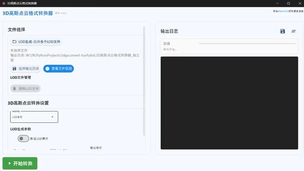The width and height of the screenshot is (304, 171).
Task: Click the save log icon in 输出日志
Action: [x=282, y=31]
